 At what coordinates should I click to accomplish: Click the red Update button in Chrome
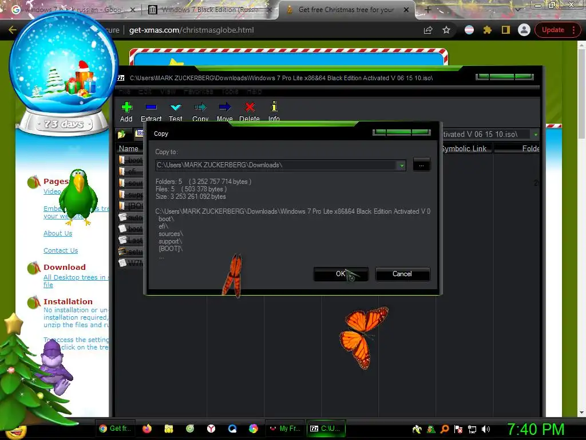[x=553, y=30]
